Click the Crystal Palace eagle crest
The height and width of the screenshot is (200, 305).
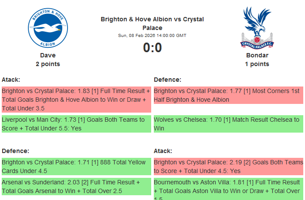tap(257, 27)
